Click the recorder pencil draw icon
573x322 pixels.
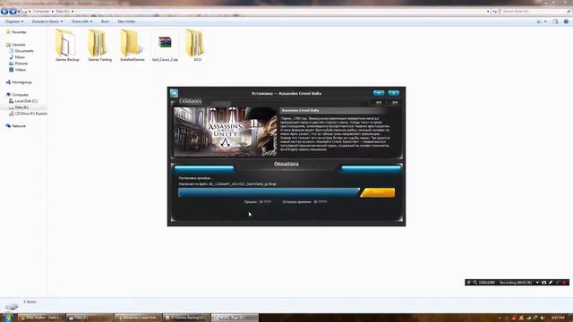coord(551,283)
